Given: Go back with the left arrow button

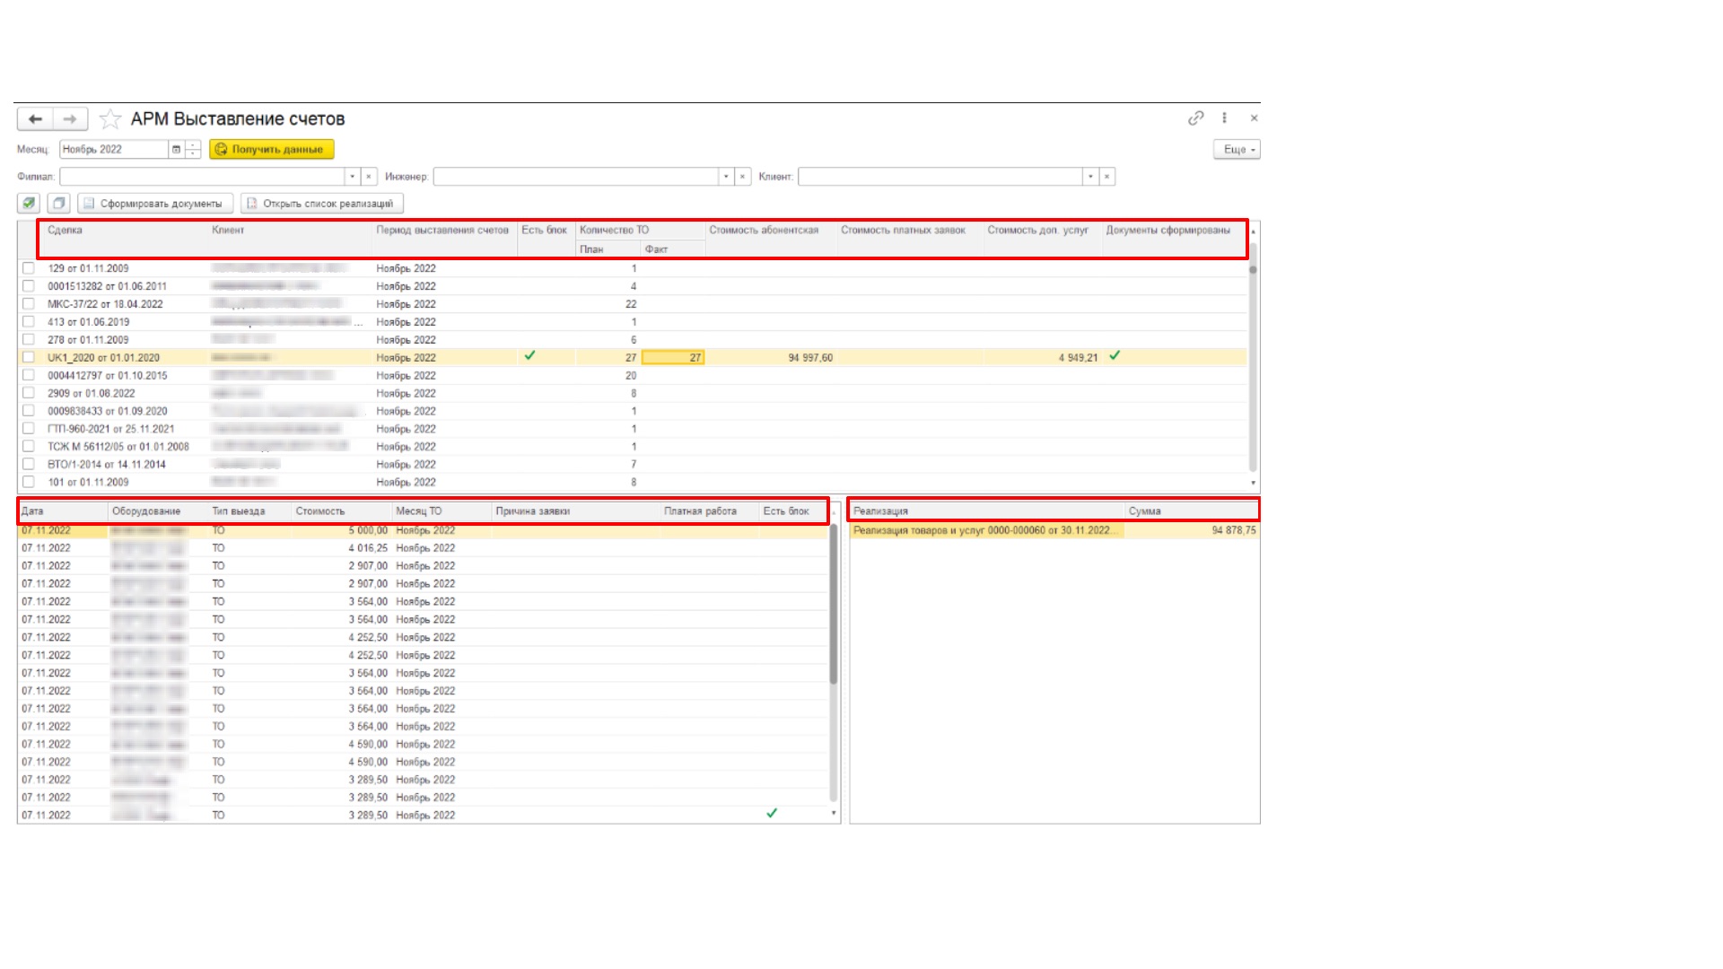Looking at the screenshot, I should (35, 118).
